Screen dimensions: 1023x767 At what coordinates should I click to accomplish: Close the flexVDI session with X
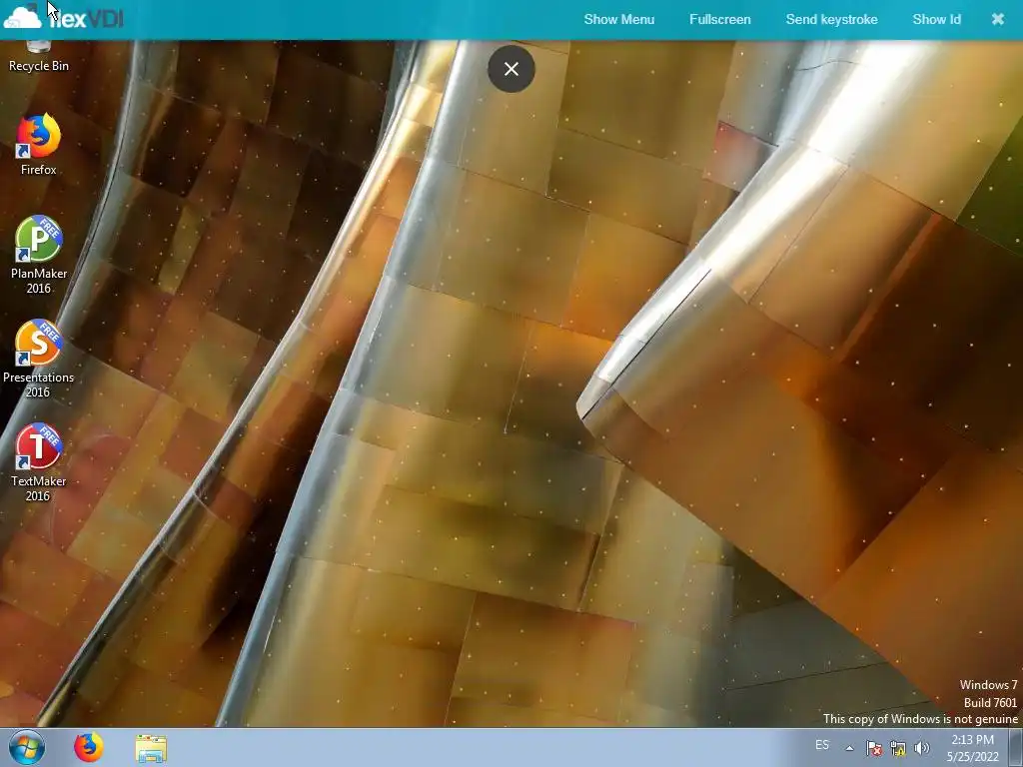998,20
